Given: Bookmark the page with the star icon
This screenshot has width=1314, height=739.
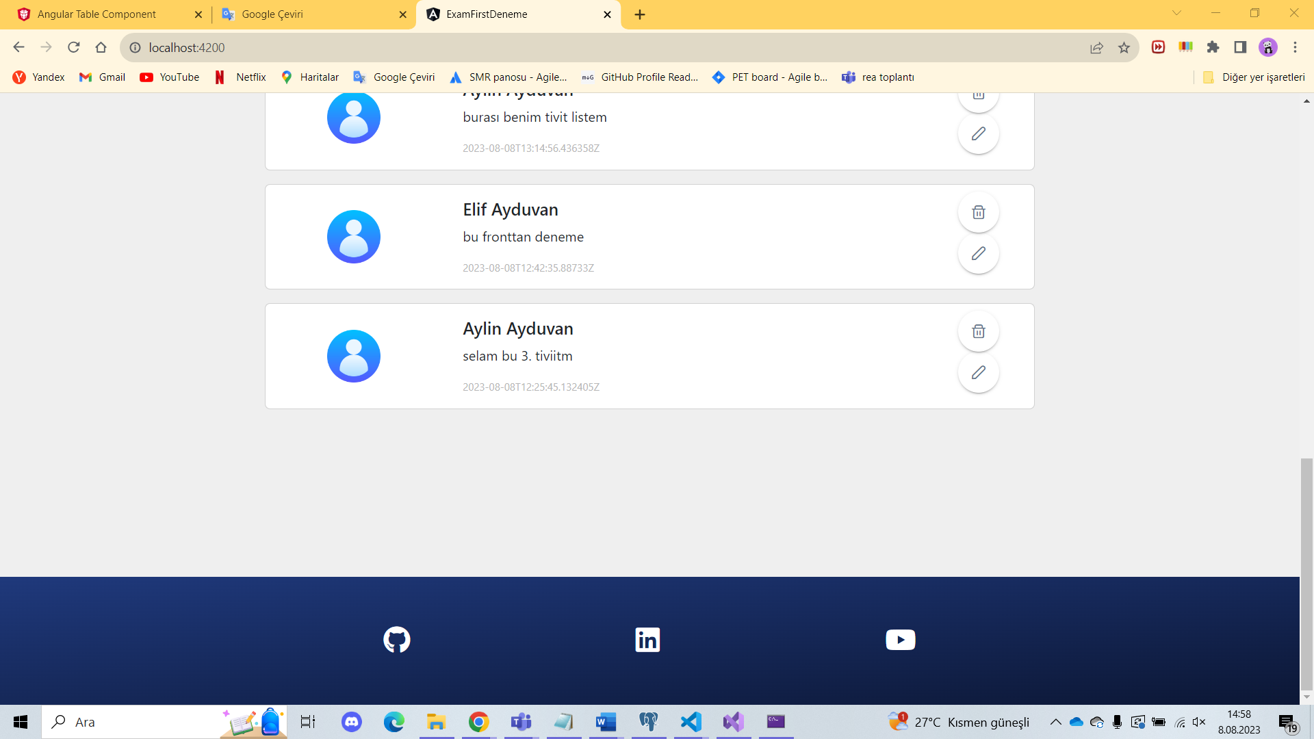Looking at the screenshot, I should 1123,48.
